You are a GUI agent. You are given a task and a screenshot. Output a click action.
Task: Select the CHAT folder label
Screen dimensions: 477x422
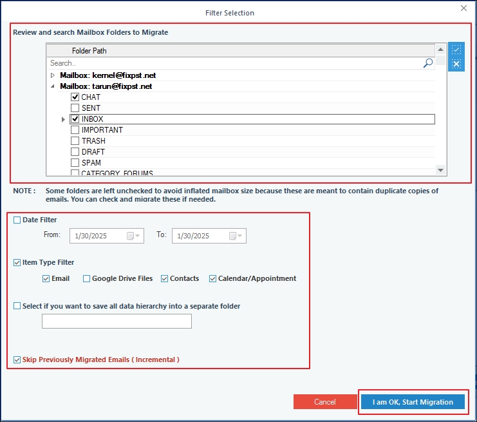[91, 97]
